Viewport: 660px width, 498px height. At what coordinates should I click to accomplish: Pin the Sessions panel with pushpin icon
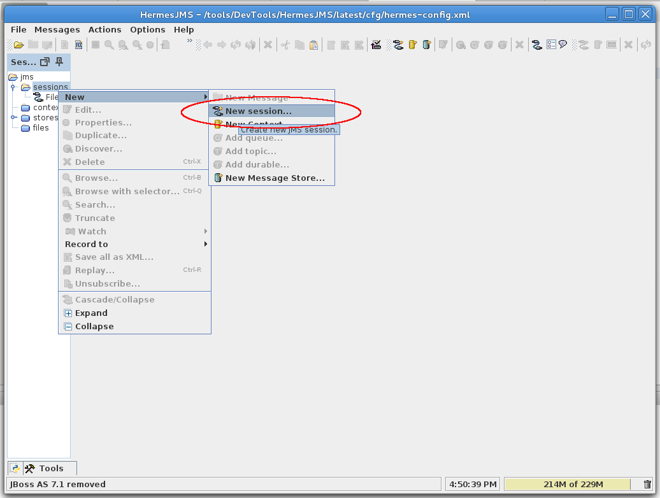(59, 62)
